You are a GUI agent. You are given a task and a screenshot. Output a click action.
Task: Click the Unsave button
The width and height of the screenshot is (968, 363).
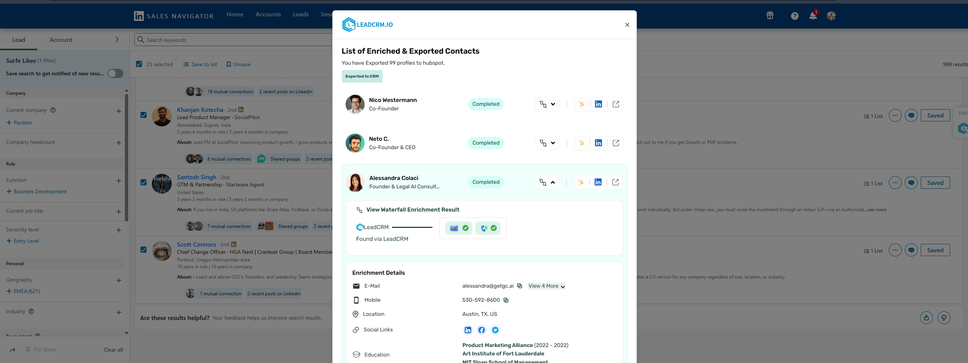click(238, 64)
